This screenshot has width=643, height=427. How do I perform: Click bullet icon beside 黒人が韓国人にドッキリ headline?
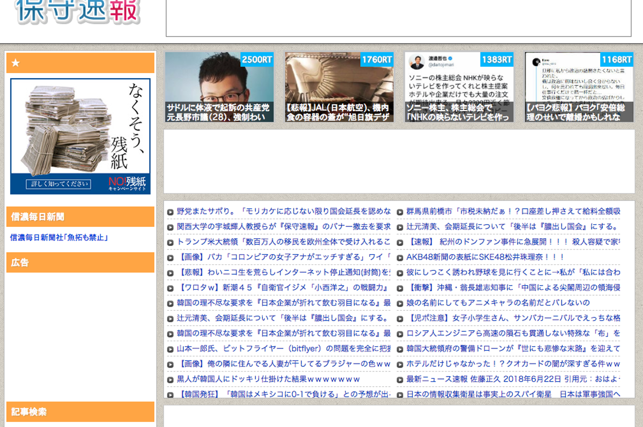(170, 380)
